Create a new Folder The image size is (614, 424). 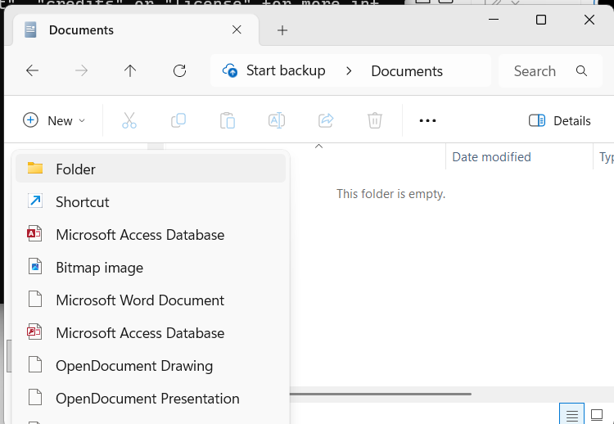(151, 169)
